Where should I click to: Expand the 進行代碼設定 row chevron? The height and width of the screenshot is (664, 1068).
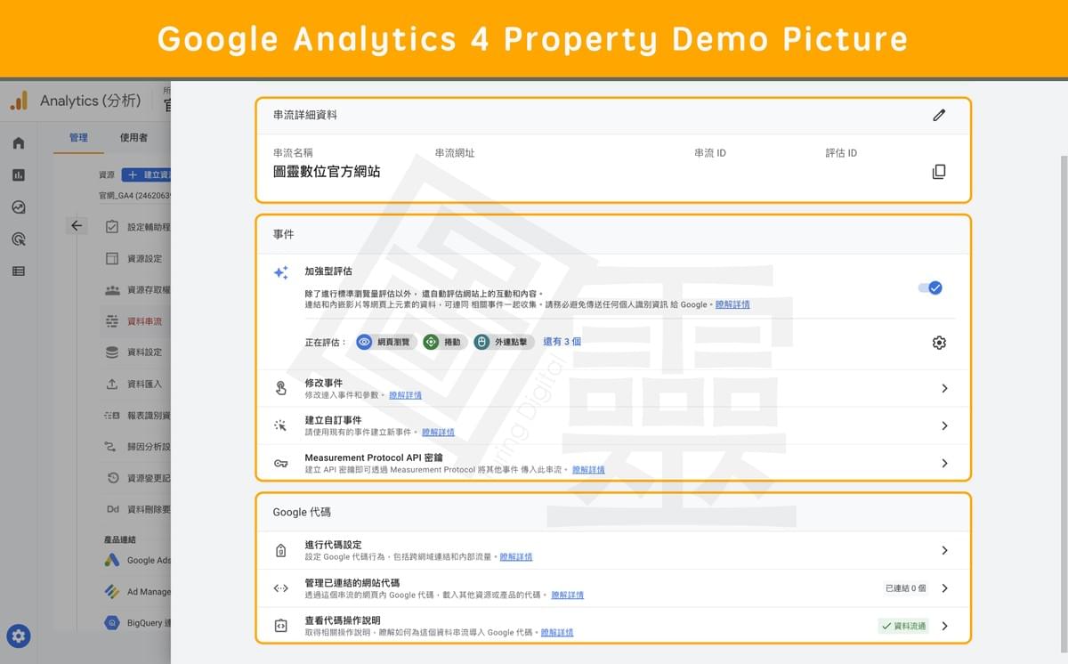coord(944,550)
